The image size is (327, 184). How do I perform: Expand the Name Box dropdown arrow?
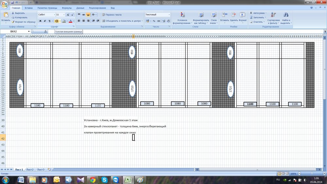pyautogui.click(x=29, y=31)
